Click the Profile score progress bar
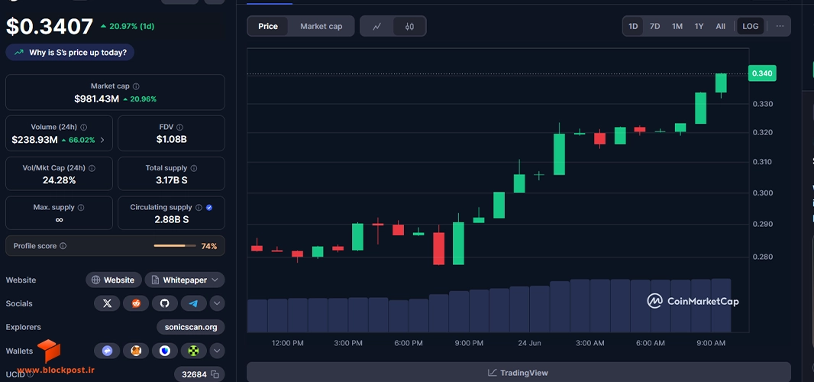 pyautogui.click(x=175, y=246)
